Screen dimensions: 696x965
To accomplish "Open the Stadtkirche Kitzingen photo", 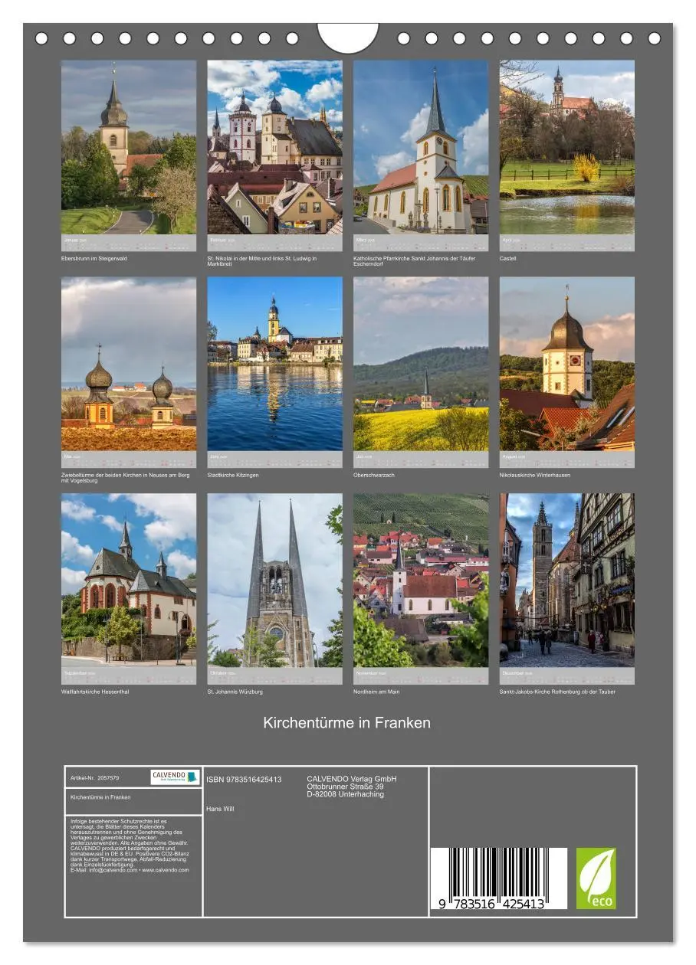I will (274, 364).
